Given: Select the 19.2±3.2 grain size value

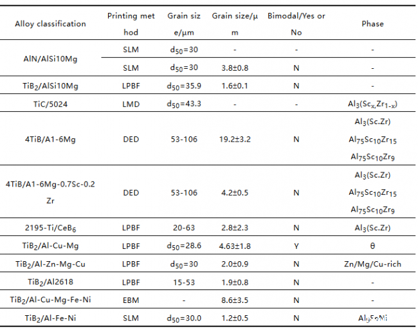Looking at the screenshot, I should pyautogui.click(x=235, y=140).
